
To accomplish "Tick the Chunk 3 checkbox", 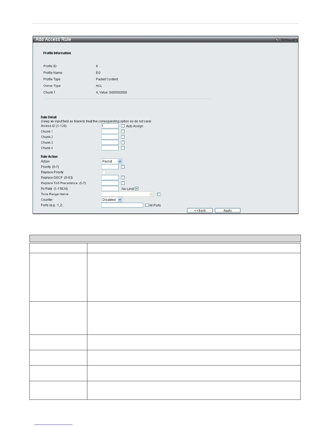I will coord(123,142).
